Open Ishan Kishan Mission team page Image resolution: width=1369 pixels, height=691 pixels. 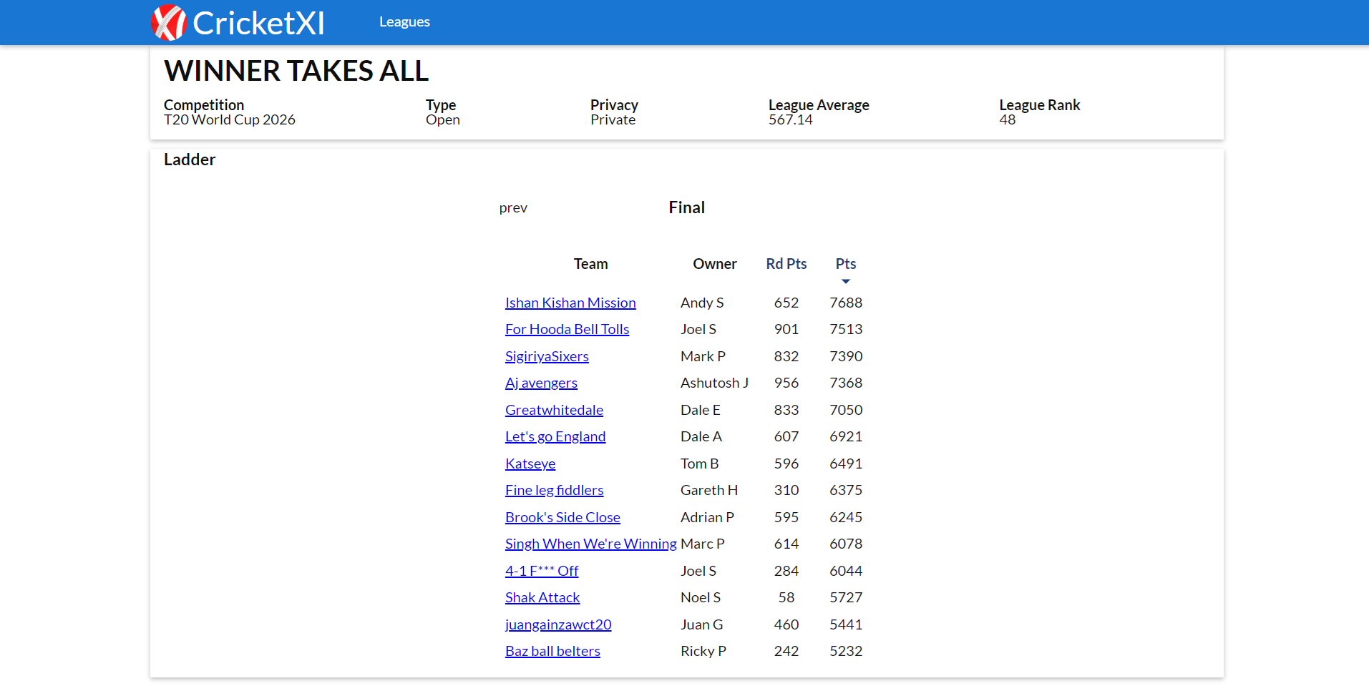(570, 303)
